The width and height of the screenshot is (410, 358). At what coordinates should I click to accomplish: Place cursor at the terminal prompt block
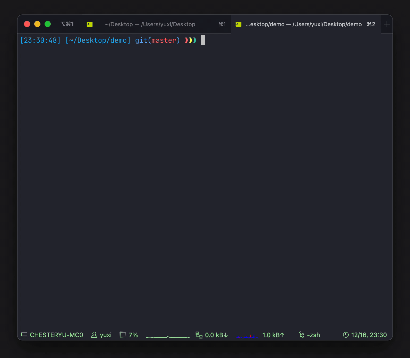(x=203, y=40)
